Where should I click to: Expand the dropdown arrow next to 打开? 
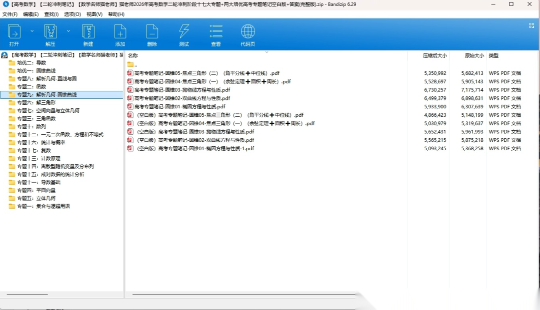coord(32,31)
